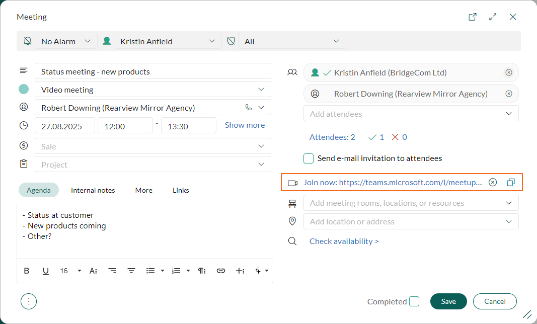Viewport: 537px width, 324px height.
Task: Open the font size selector
Action: pos(69,270)
